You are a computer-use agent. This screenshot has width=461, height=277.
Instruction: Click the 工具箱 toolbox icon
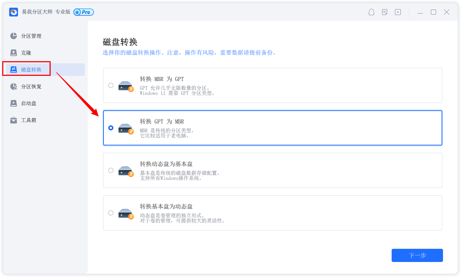[x=14, y=120]
